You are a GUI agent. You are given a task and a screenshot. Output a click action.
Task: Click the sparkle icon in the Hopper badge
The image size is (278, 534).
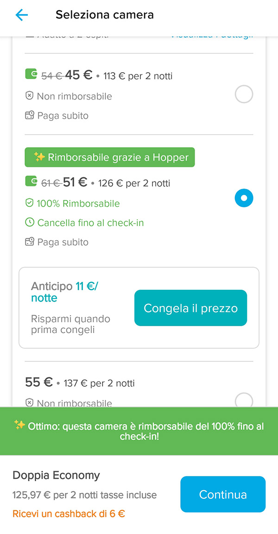click(x=39, y=157)
